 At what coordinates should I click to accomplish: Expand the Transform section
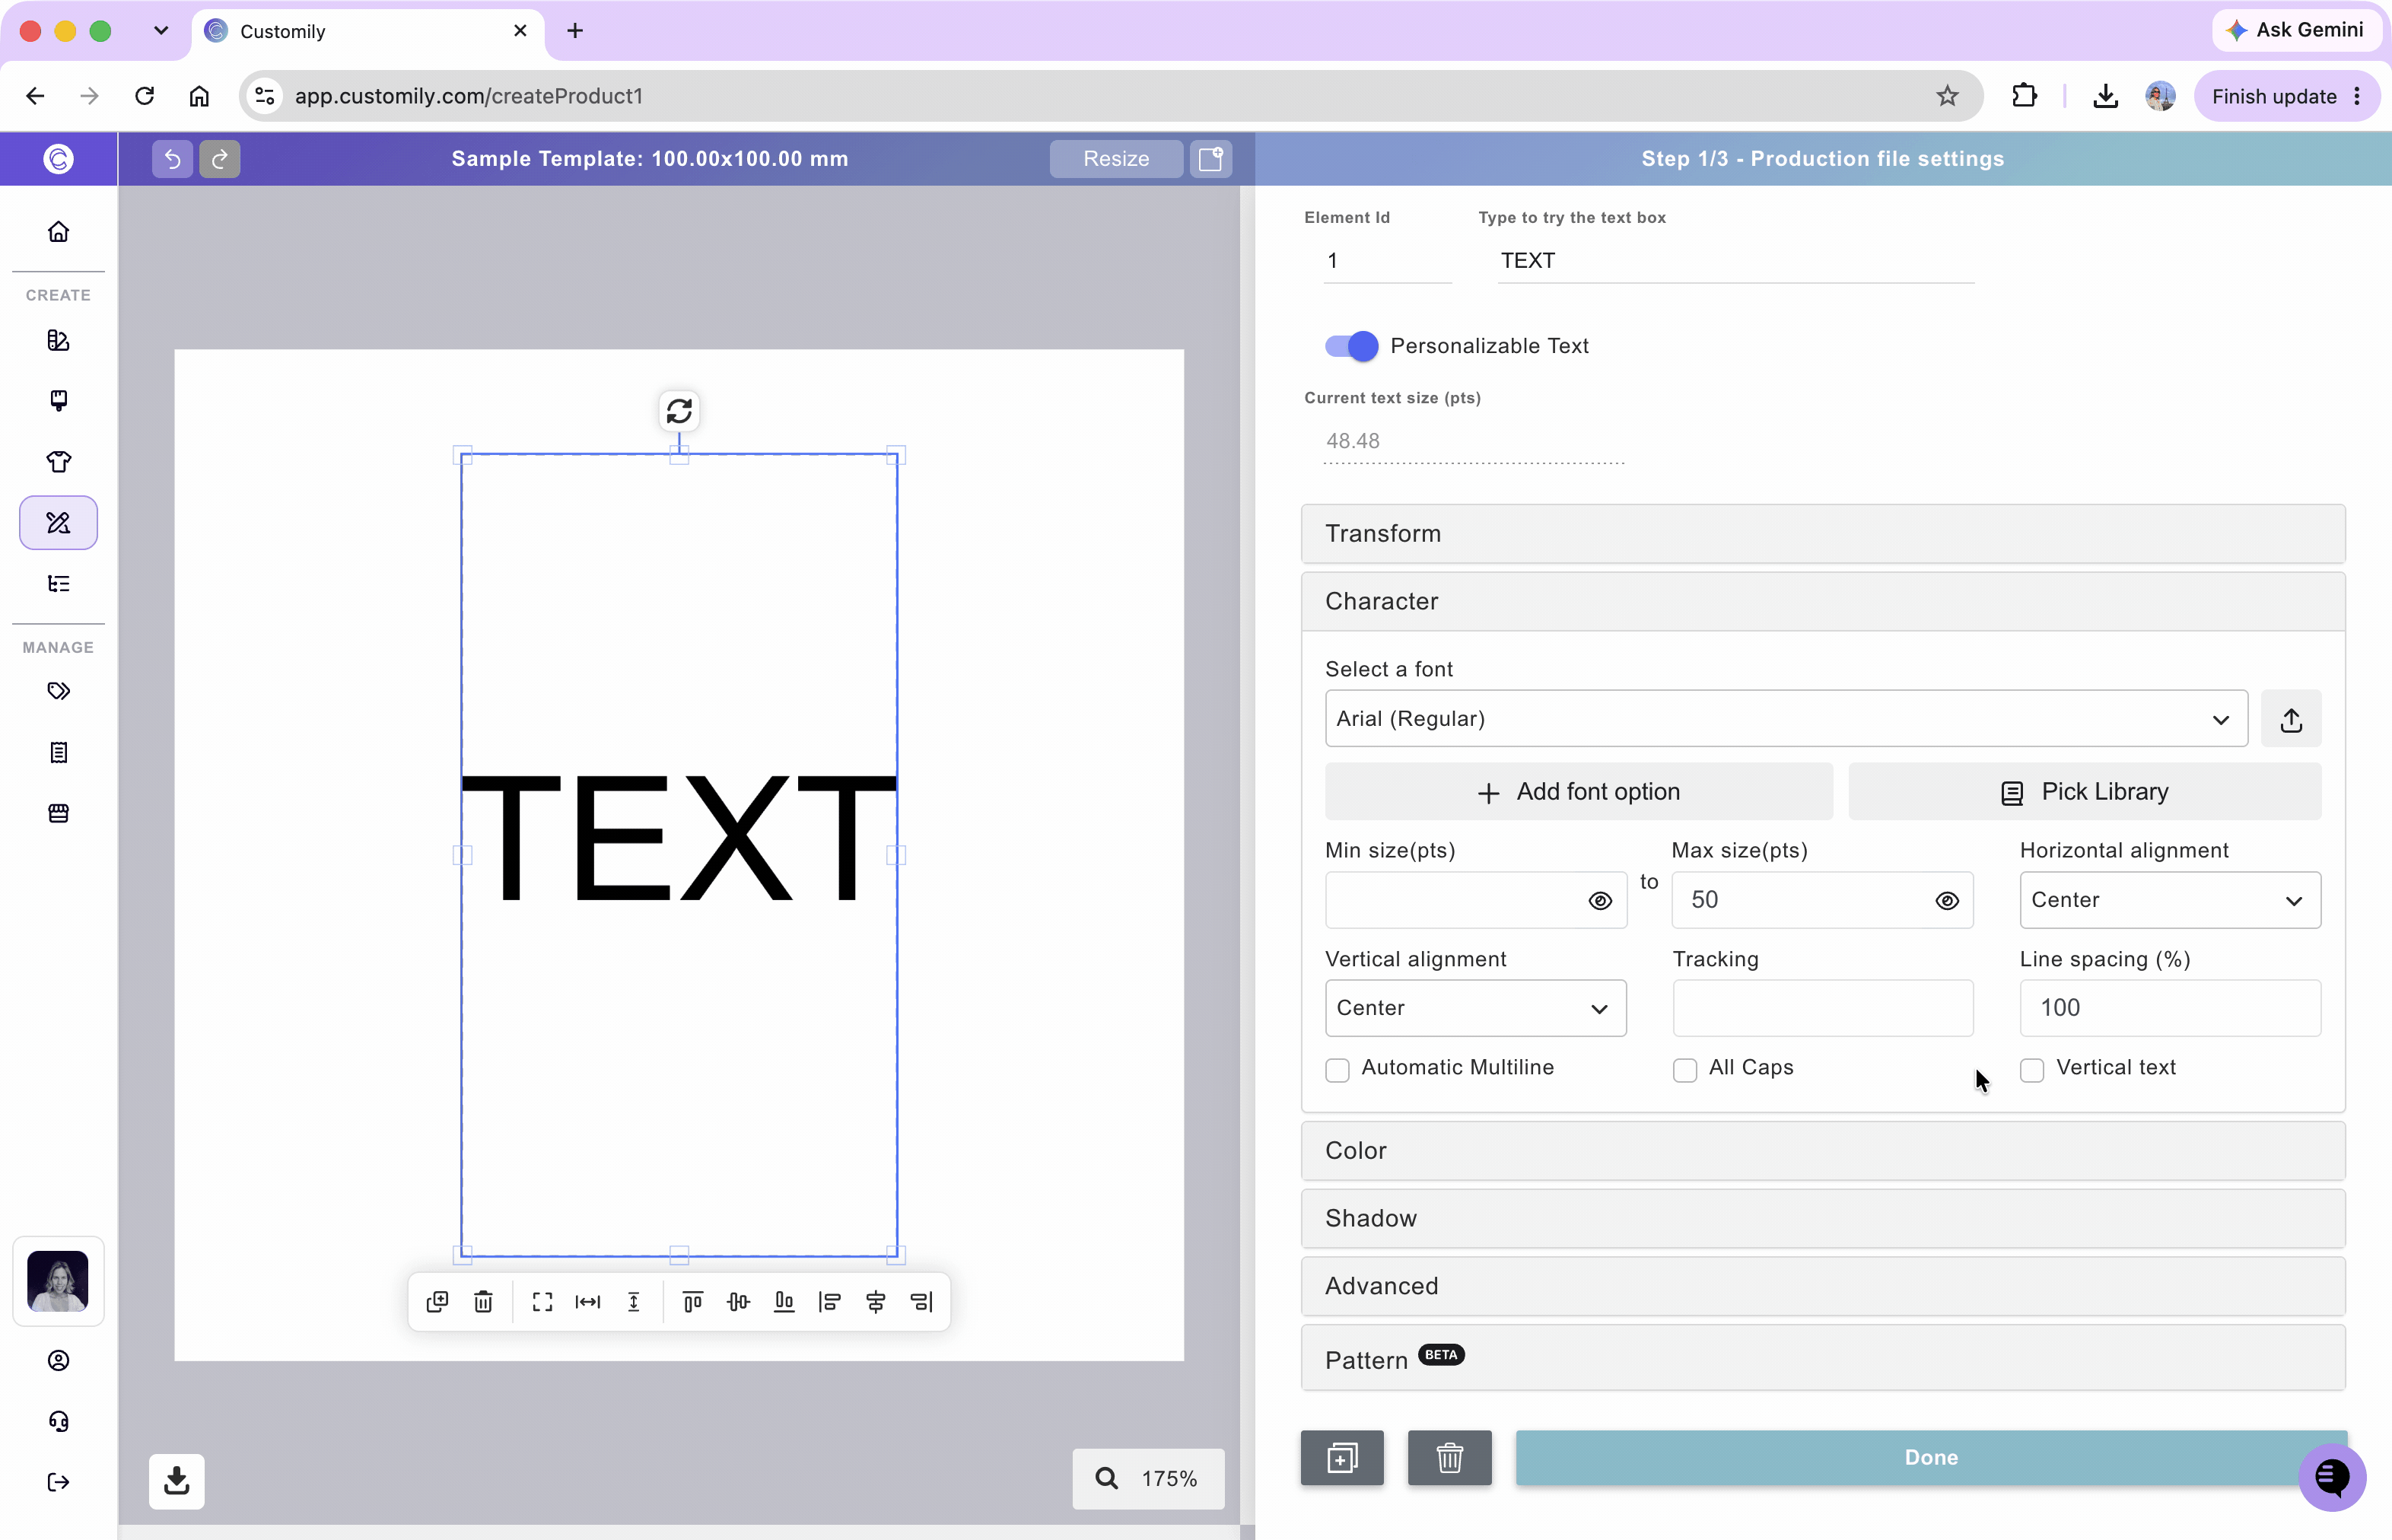1822,534
